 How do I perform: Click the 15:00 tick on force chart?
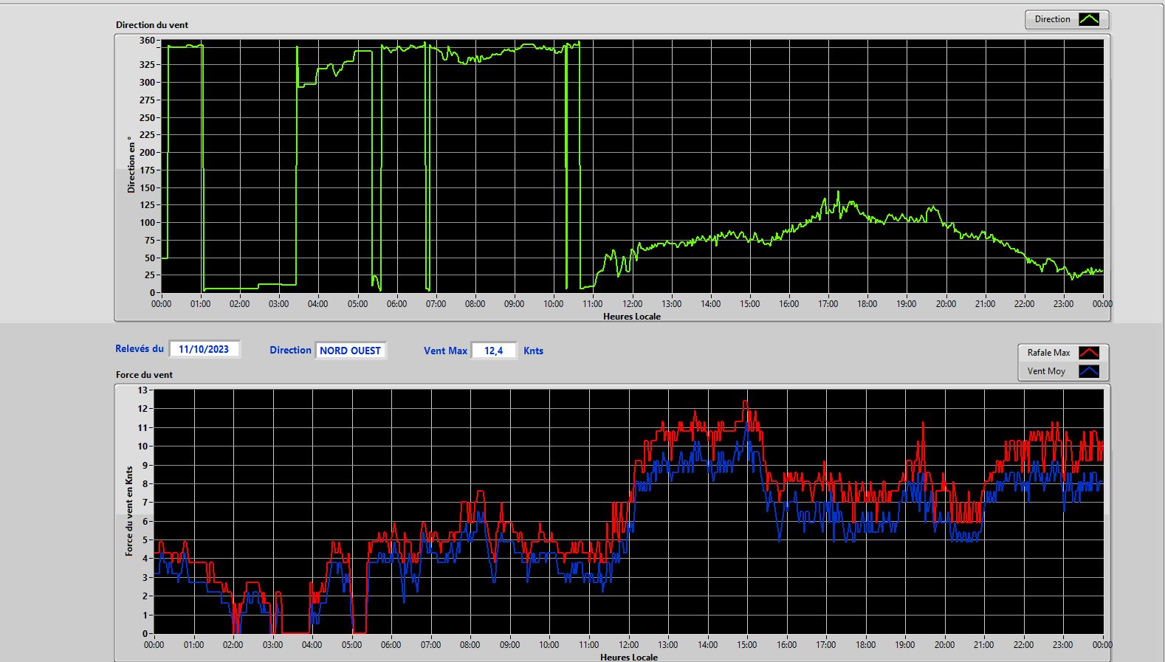click(x=747, y=644)
